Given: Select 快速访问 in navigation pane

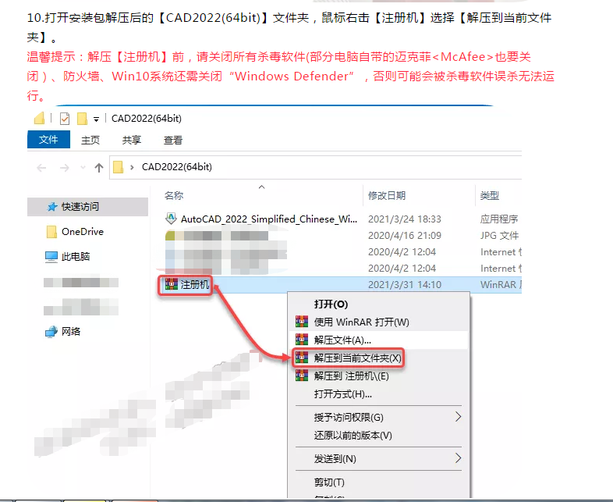Looking at the screenshot, I should tap(87, 207).
